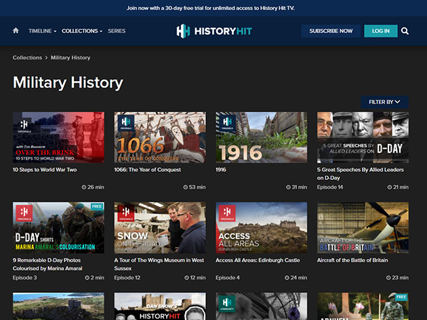Click the clock icon beside 23 min

388,277
